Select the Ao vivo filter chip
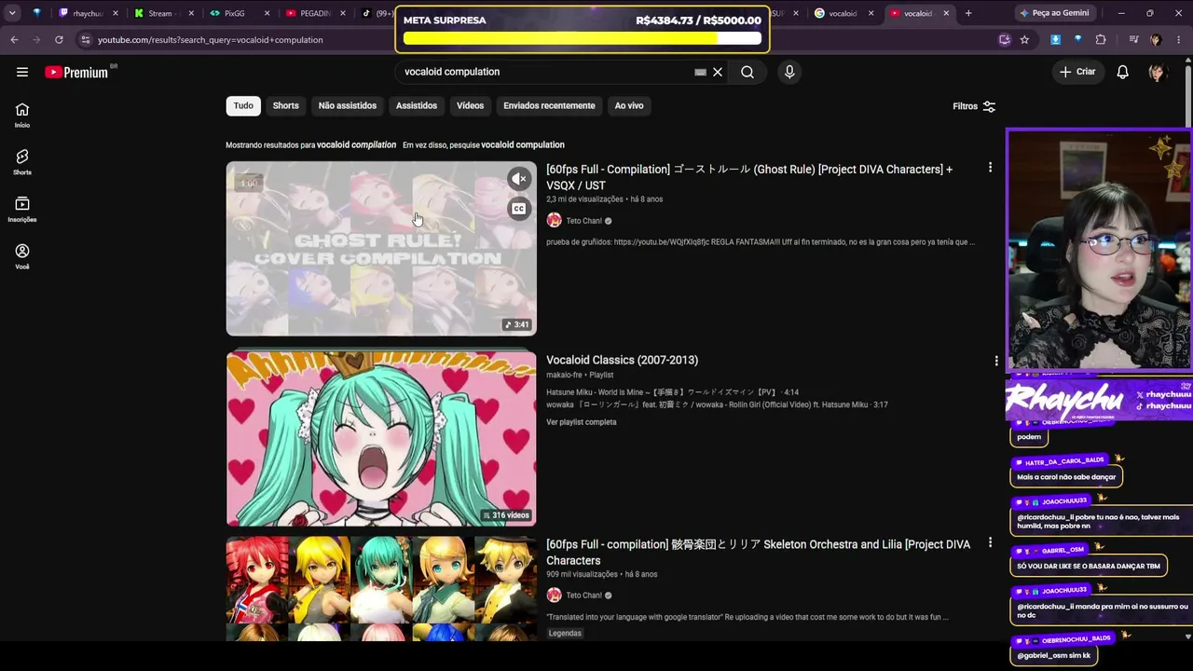 point(629,106)
